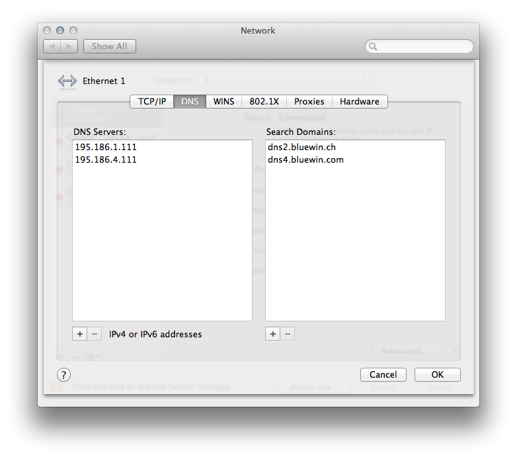Select the DNS tab
Screen dimensions: 517x459
tap(190, 101)
